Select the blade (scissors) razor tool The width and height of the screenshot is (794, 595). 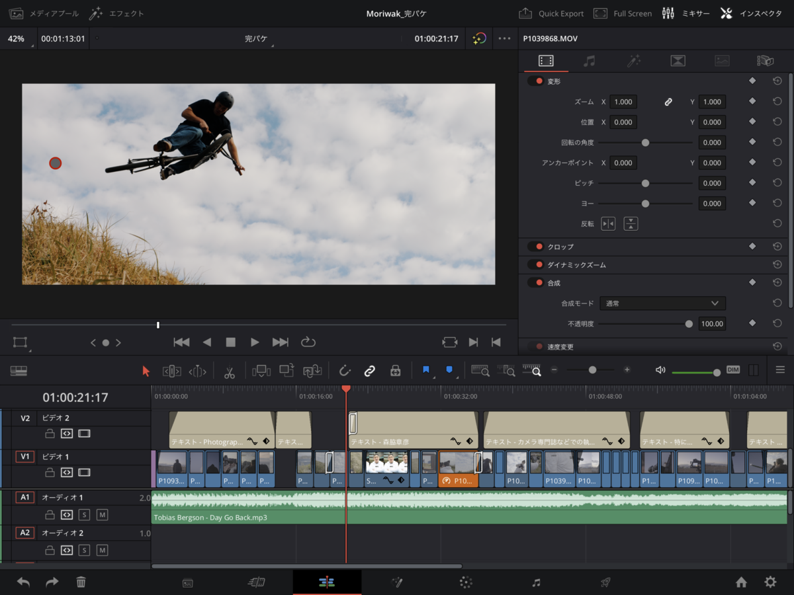[x=229, y=372]
